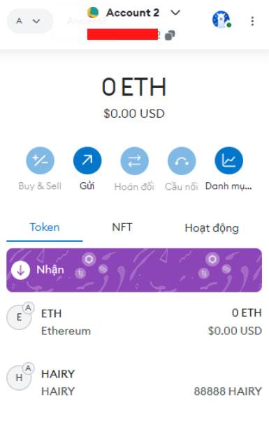
Task: Switch to the Hoạt động tab
Action: [x=212, y=228]
